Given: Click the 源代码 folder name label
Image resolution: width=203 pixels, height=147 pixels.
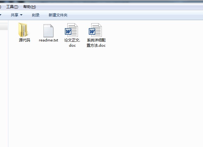Looking at the screenshot, I should pos(25,40).
